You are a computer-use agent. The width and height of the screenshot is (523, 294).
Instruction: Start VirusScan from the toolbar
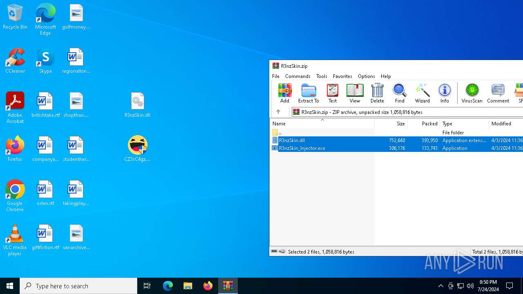coord(472,93)
